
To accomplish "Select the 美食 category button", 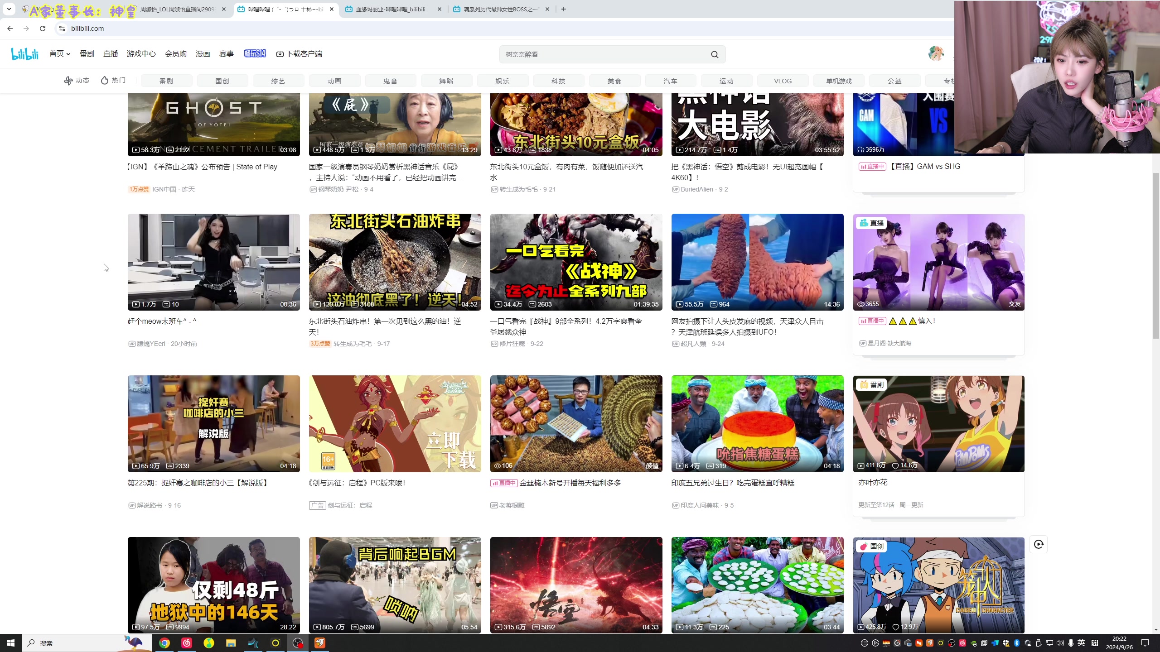I will [615, 81].
